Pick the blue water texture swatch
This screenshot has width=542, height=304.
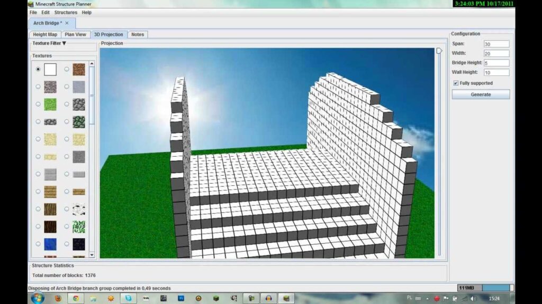(x=50, y=244)
